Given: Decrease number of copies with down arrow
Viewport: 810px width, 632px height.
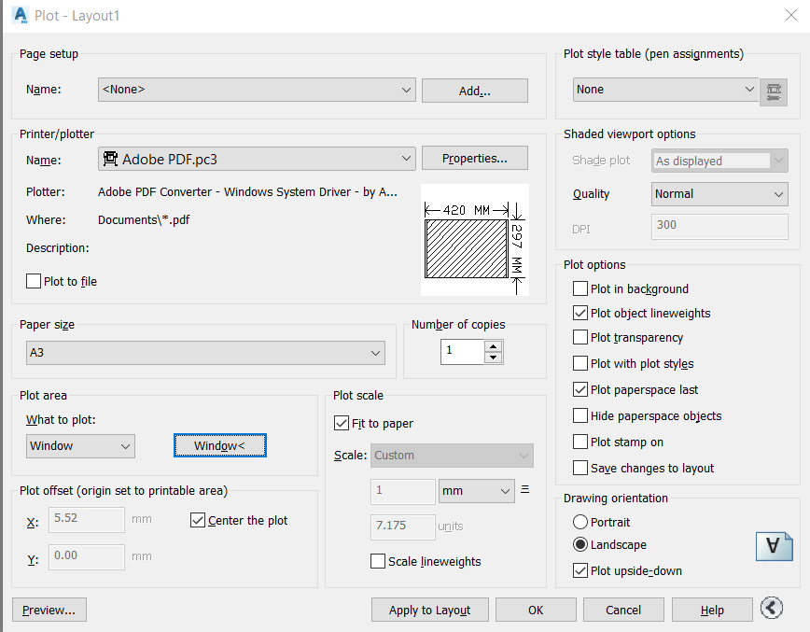Looking at the screenshot, I should [x=494, y=358].
